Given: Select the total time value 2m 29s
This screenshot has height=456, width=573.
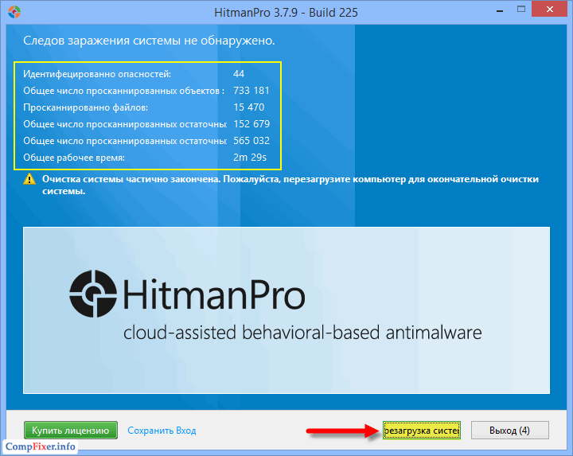Looking at the screenshot, I should pyautogui.click(x=250, y=158).
